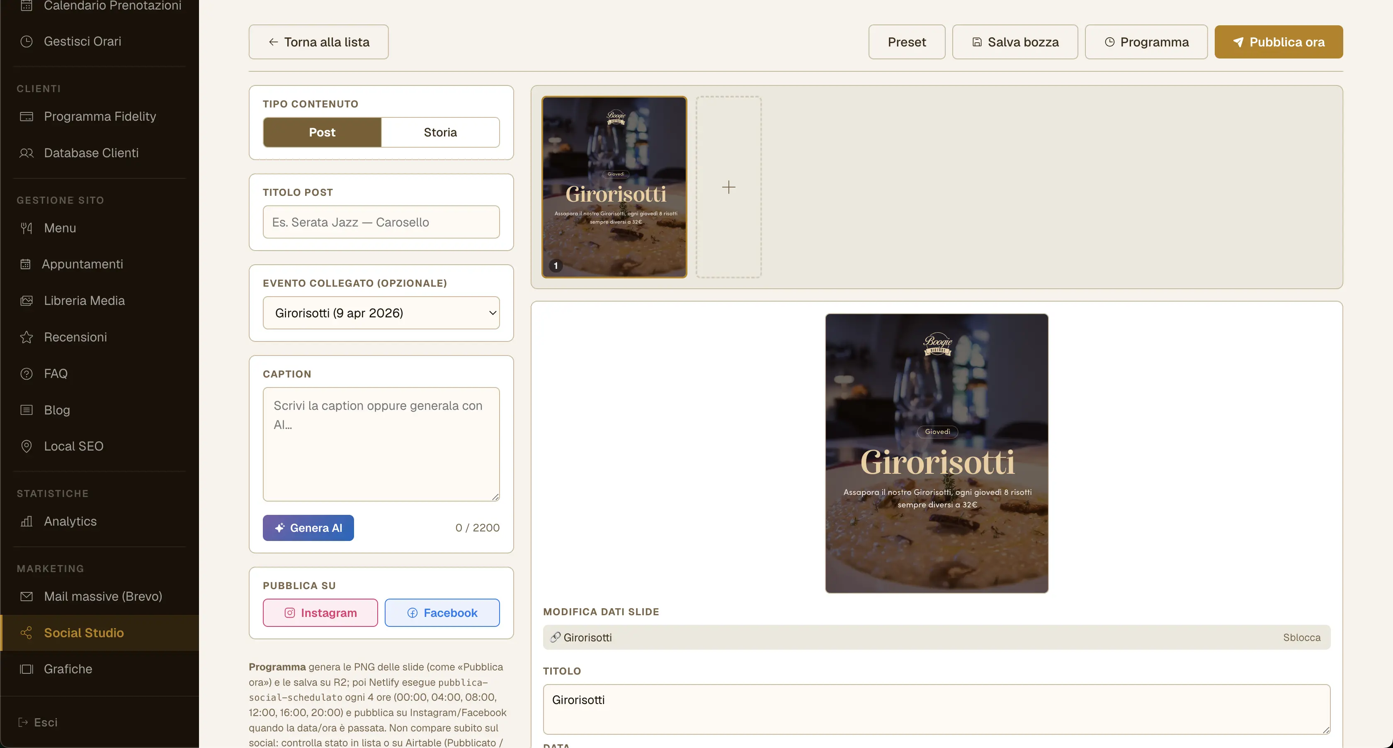Click the Blog document icon
The width and height of the screenshot is (1393, 748).
27,410
